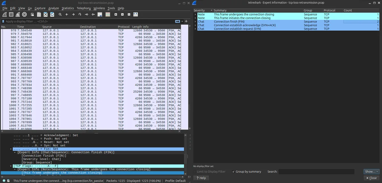Select '[Severity level: Chat]' detail line
The image size is (382, 183).
tap(41, 159)
